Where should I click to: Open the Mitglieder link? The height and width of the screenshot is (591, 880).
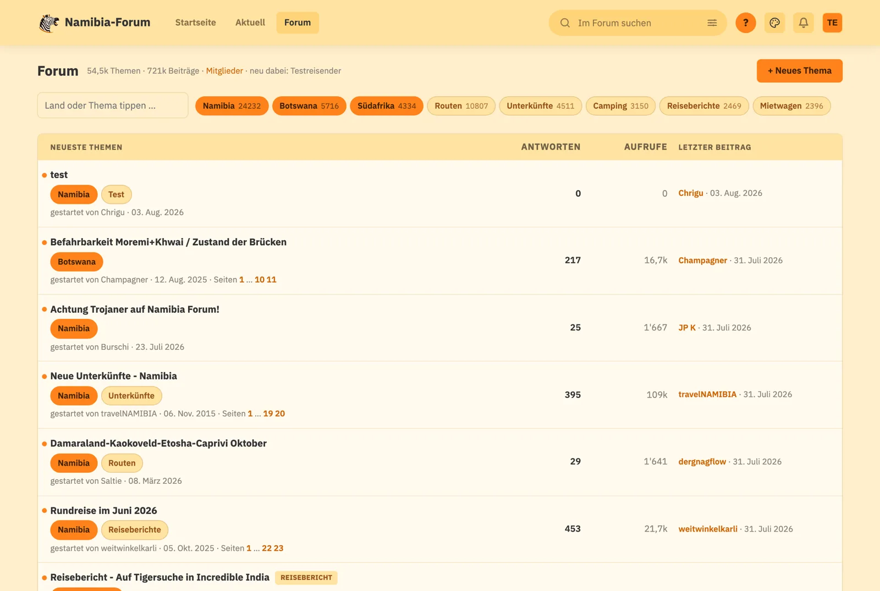[x=224, y=71]
